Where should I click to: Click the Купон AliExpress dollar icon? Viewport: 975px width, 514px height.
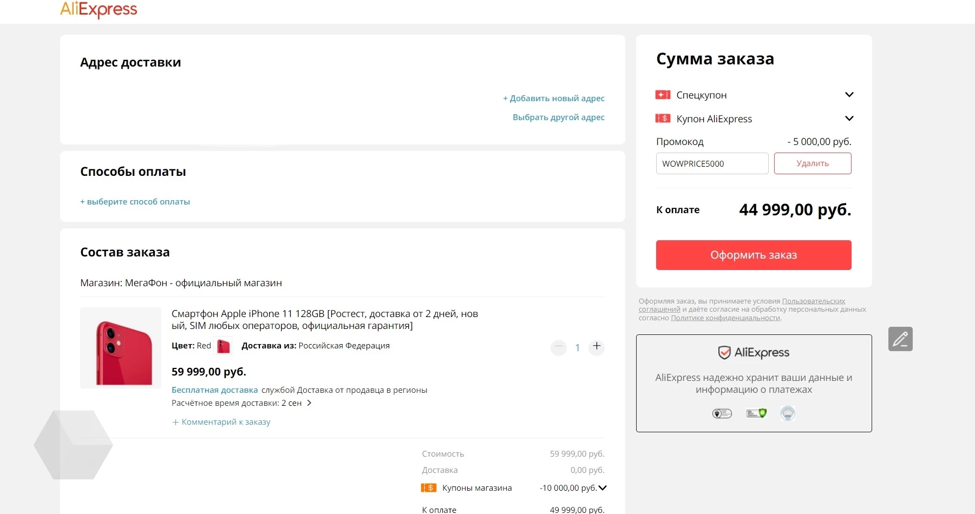[663, 118]
